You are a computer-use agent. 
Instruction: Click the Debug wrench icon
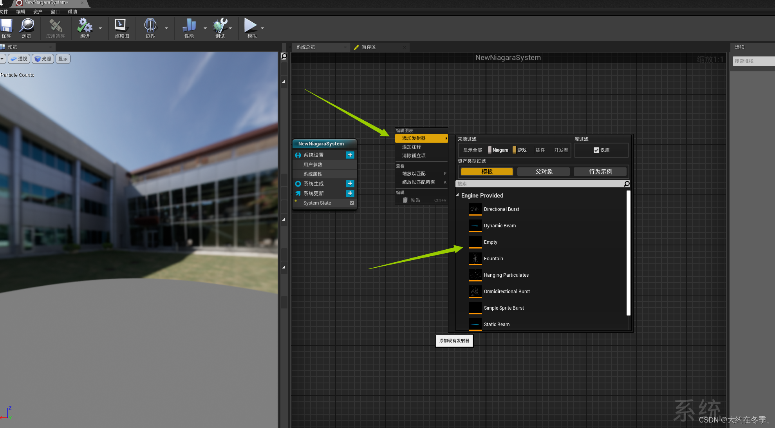(220, 26)
